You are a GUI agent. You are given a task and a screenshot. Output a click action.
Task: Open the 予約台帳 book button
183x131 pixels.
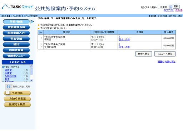(17, 93)
